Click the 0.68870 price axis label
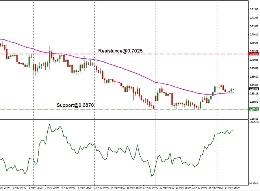Screen dimensions: 260x191 tap(254, 102)
